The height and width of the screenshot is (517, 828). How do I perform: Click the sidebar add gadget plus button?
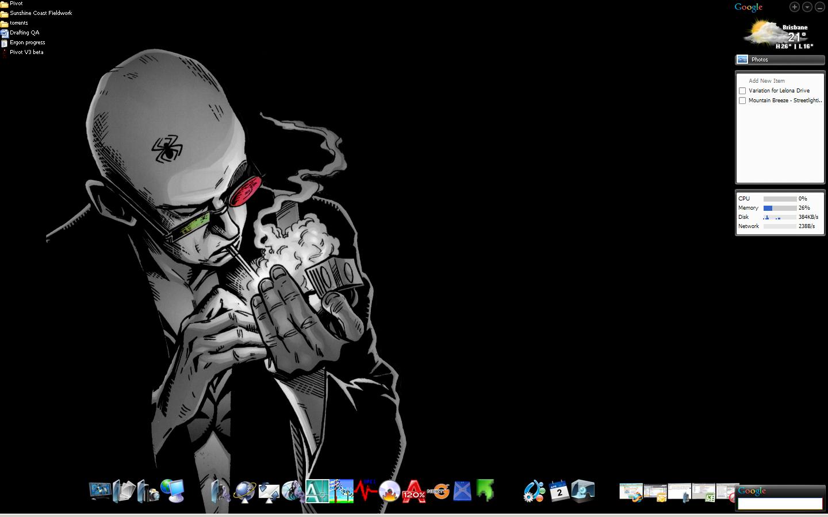pyautogui.click(x=795, y=7)
